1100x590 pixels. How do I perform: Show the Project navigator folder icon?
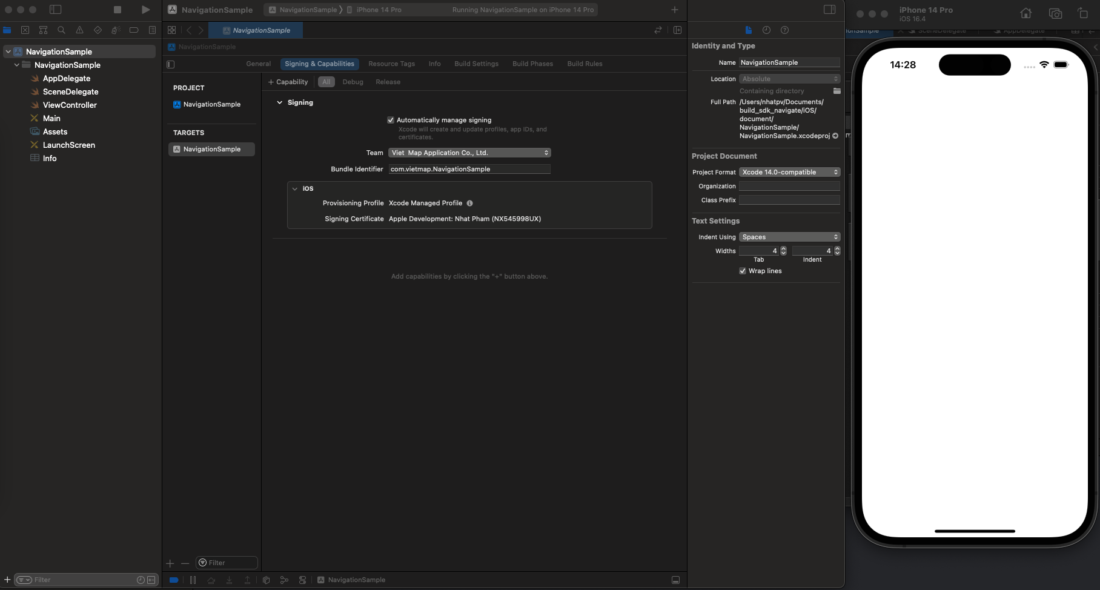click(x=7, y=30)
